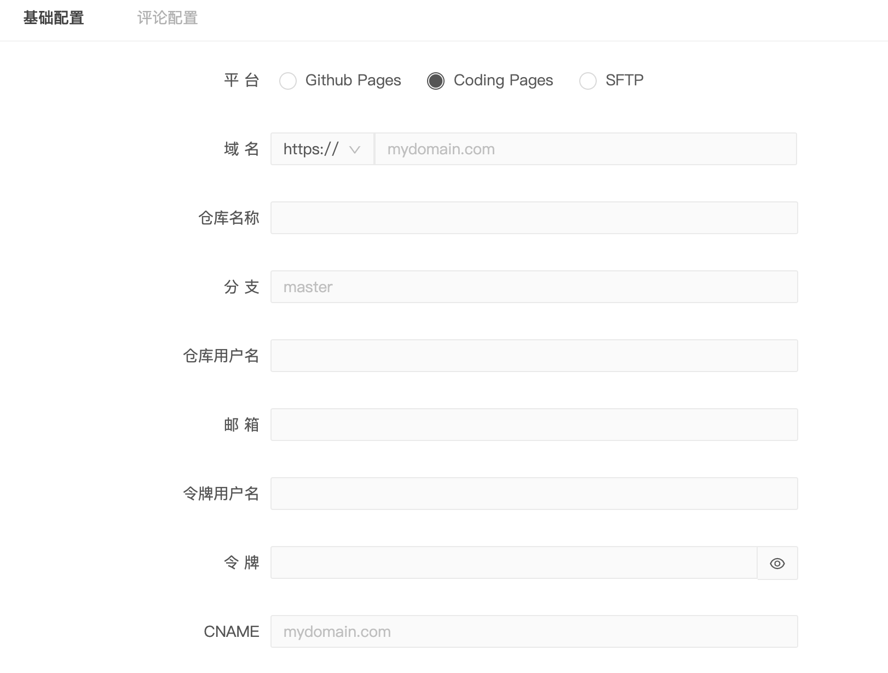
Task: Focus the 仓库用户名 repository username field
Action: pos(534,355)
